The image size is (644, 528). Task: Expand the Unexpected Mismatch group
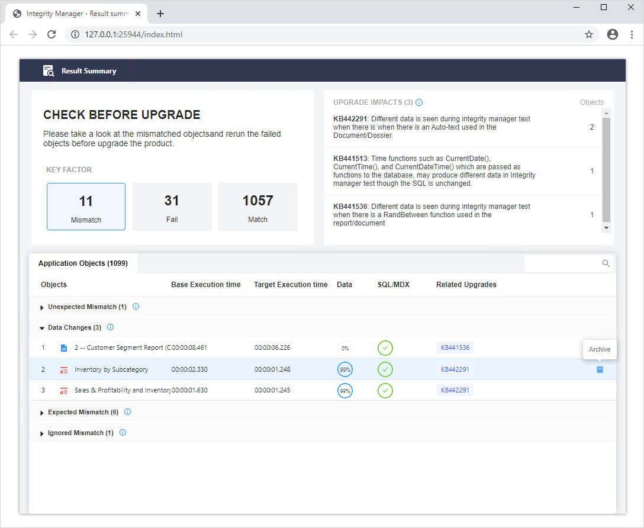pyautogui.click(x=42, y=307)
